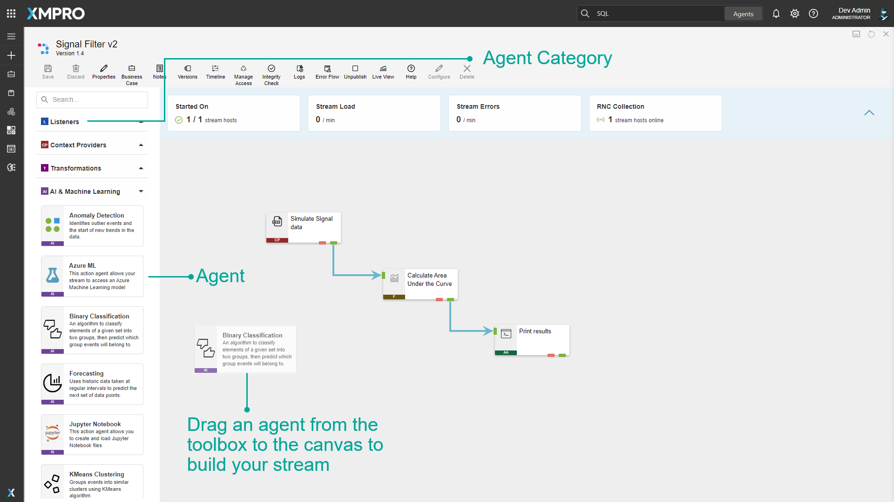Unpublish the Signal Filter v2 stream

point(355,72)
